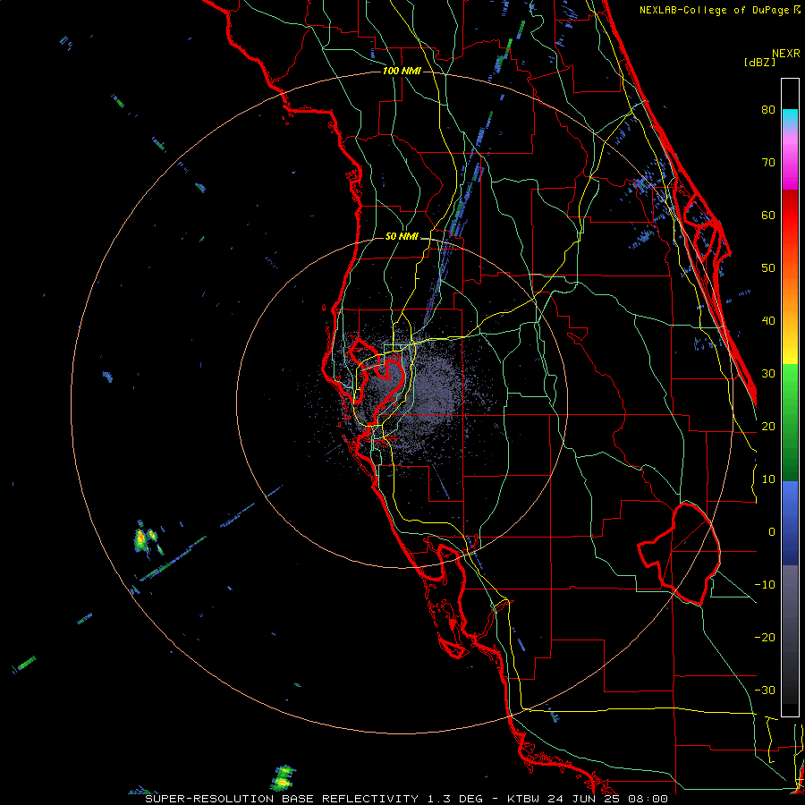Click the -10 dBZ value on the legend
The height and width of the screenshot is (805, 805).
click(x=765, y=585)
